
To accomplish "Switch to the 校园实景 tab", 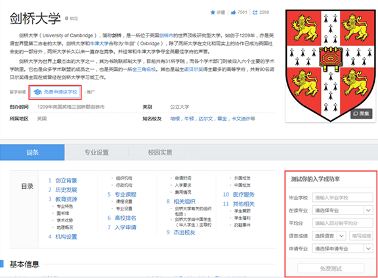I will 160,153.
